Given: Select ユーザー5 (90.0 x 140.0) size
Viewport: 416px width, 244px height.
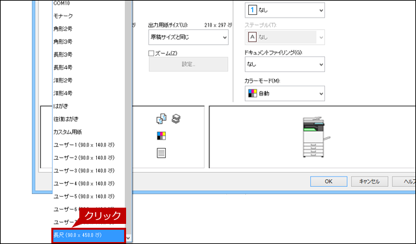Looking at the screenshot, I should (88, 197).
